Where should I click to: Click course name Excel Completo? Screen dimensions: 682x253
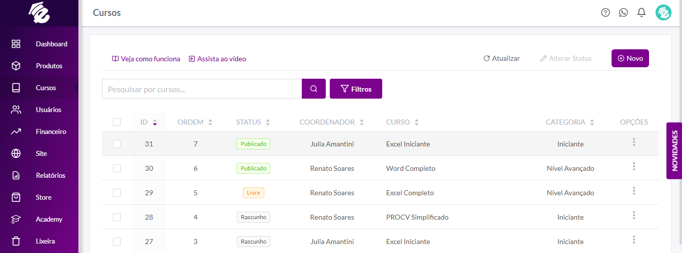click(410, 193)
